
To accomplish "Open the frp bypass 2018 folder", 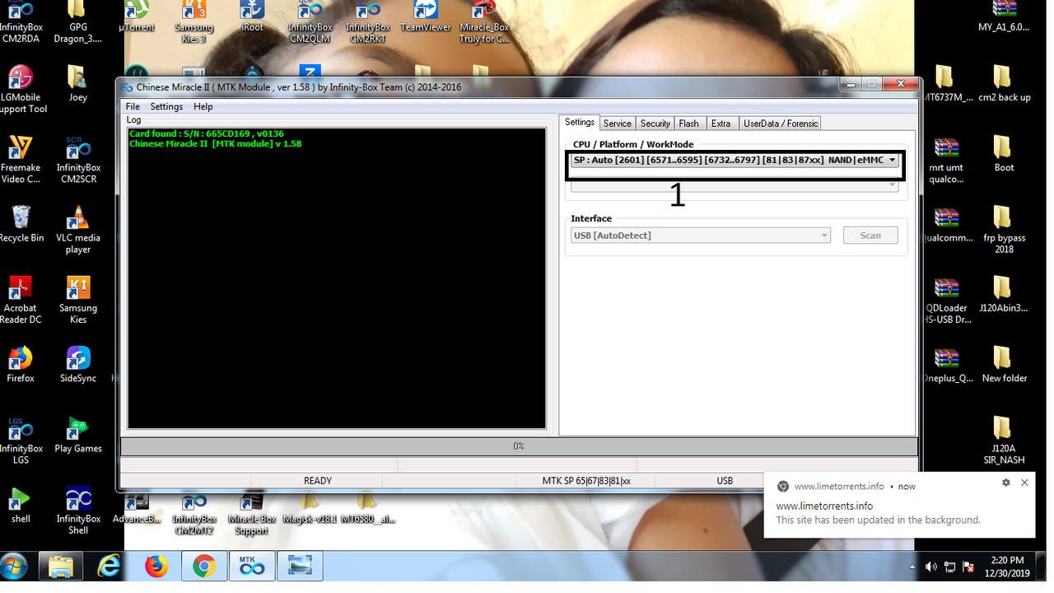I will (1004, 230).
